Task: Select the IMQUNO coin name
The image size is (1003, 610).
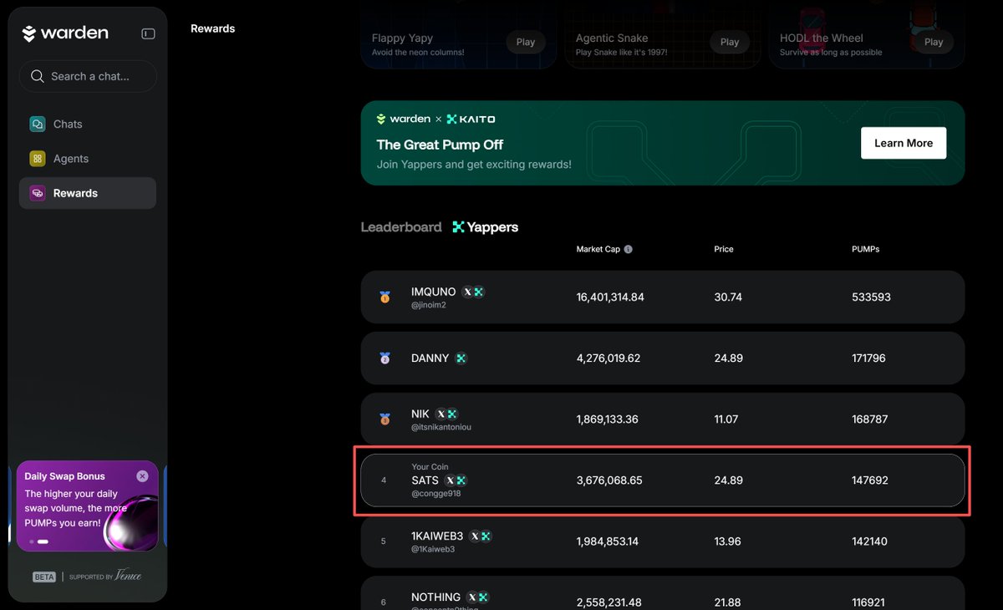Action: 434,292
